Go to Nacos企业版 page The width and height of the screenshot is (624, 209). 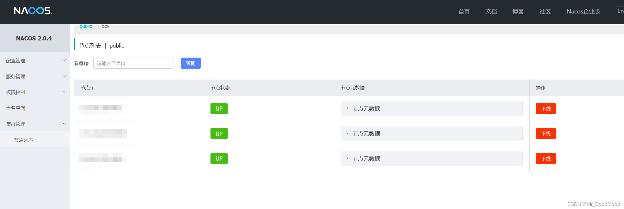tap(583, 11)
